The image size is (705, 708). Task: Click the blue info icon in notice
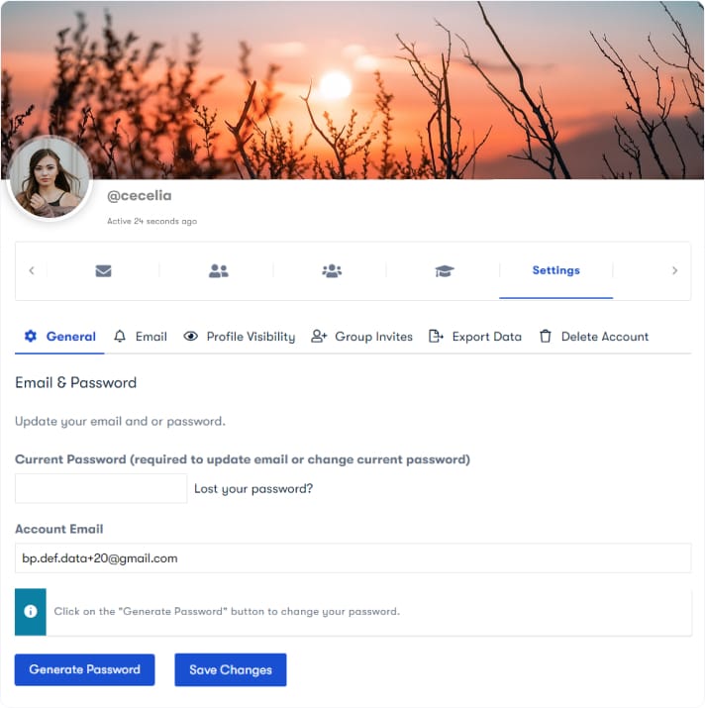[31, 611]
